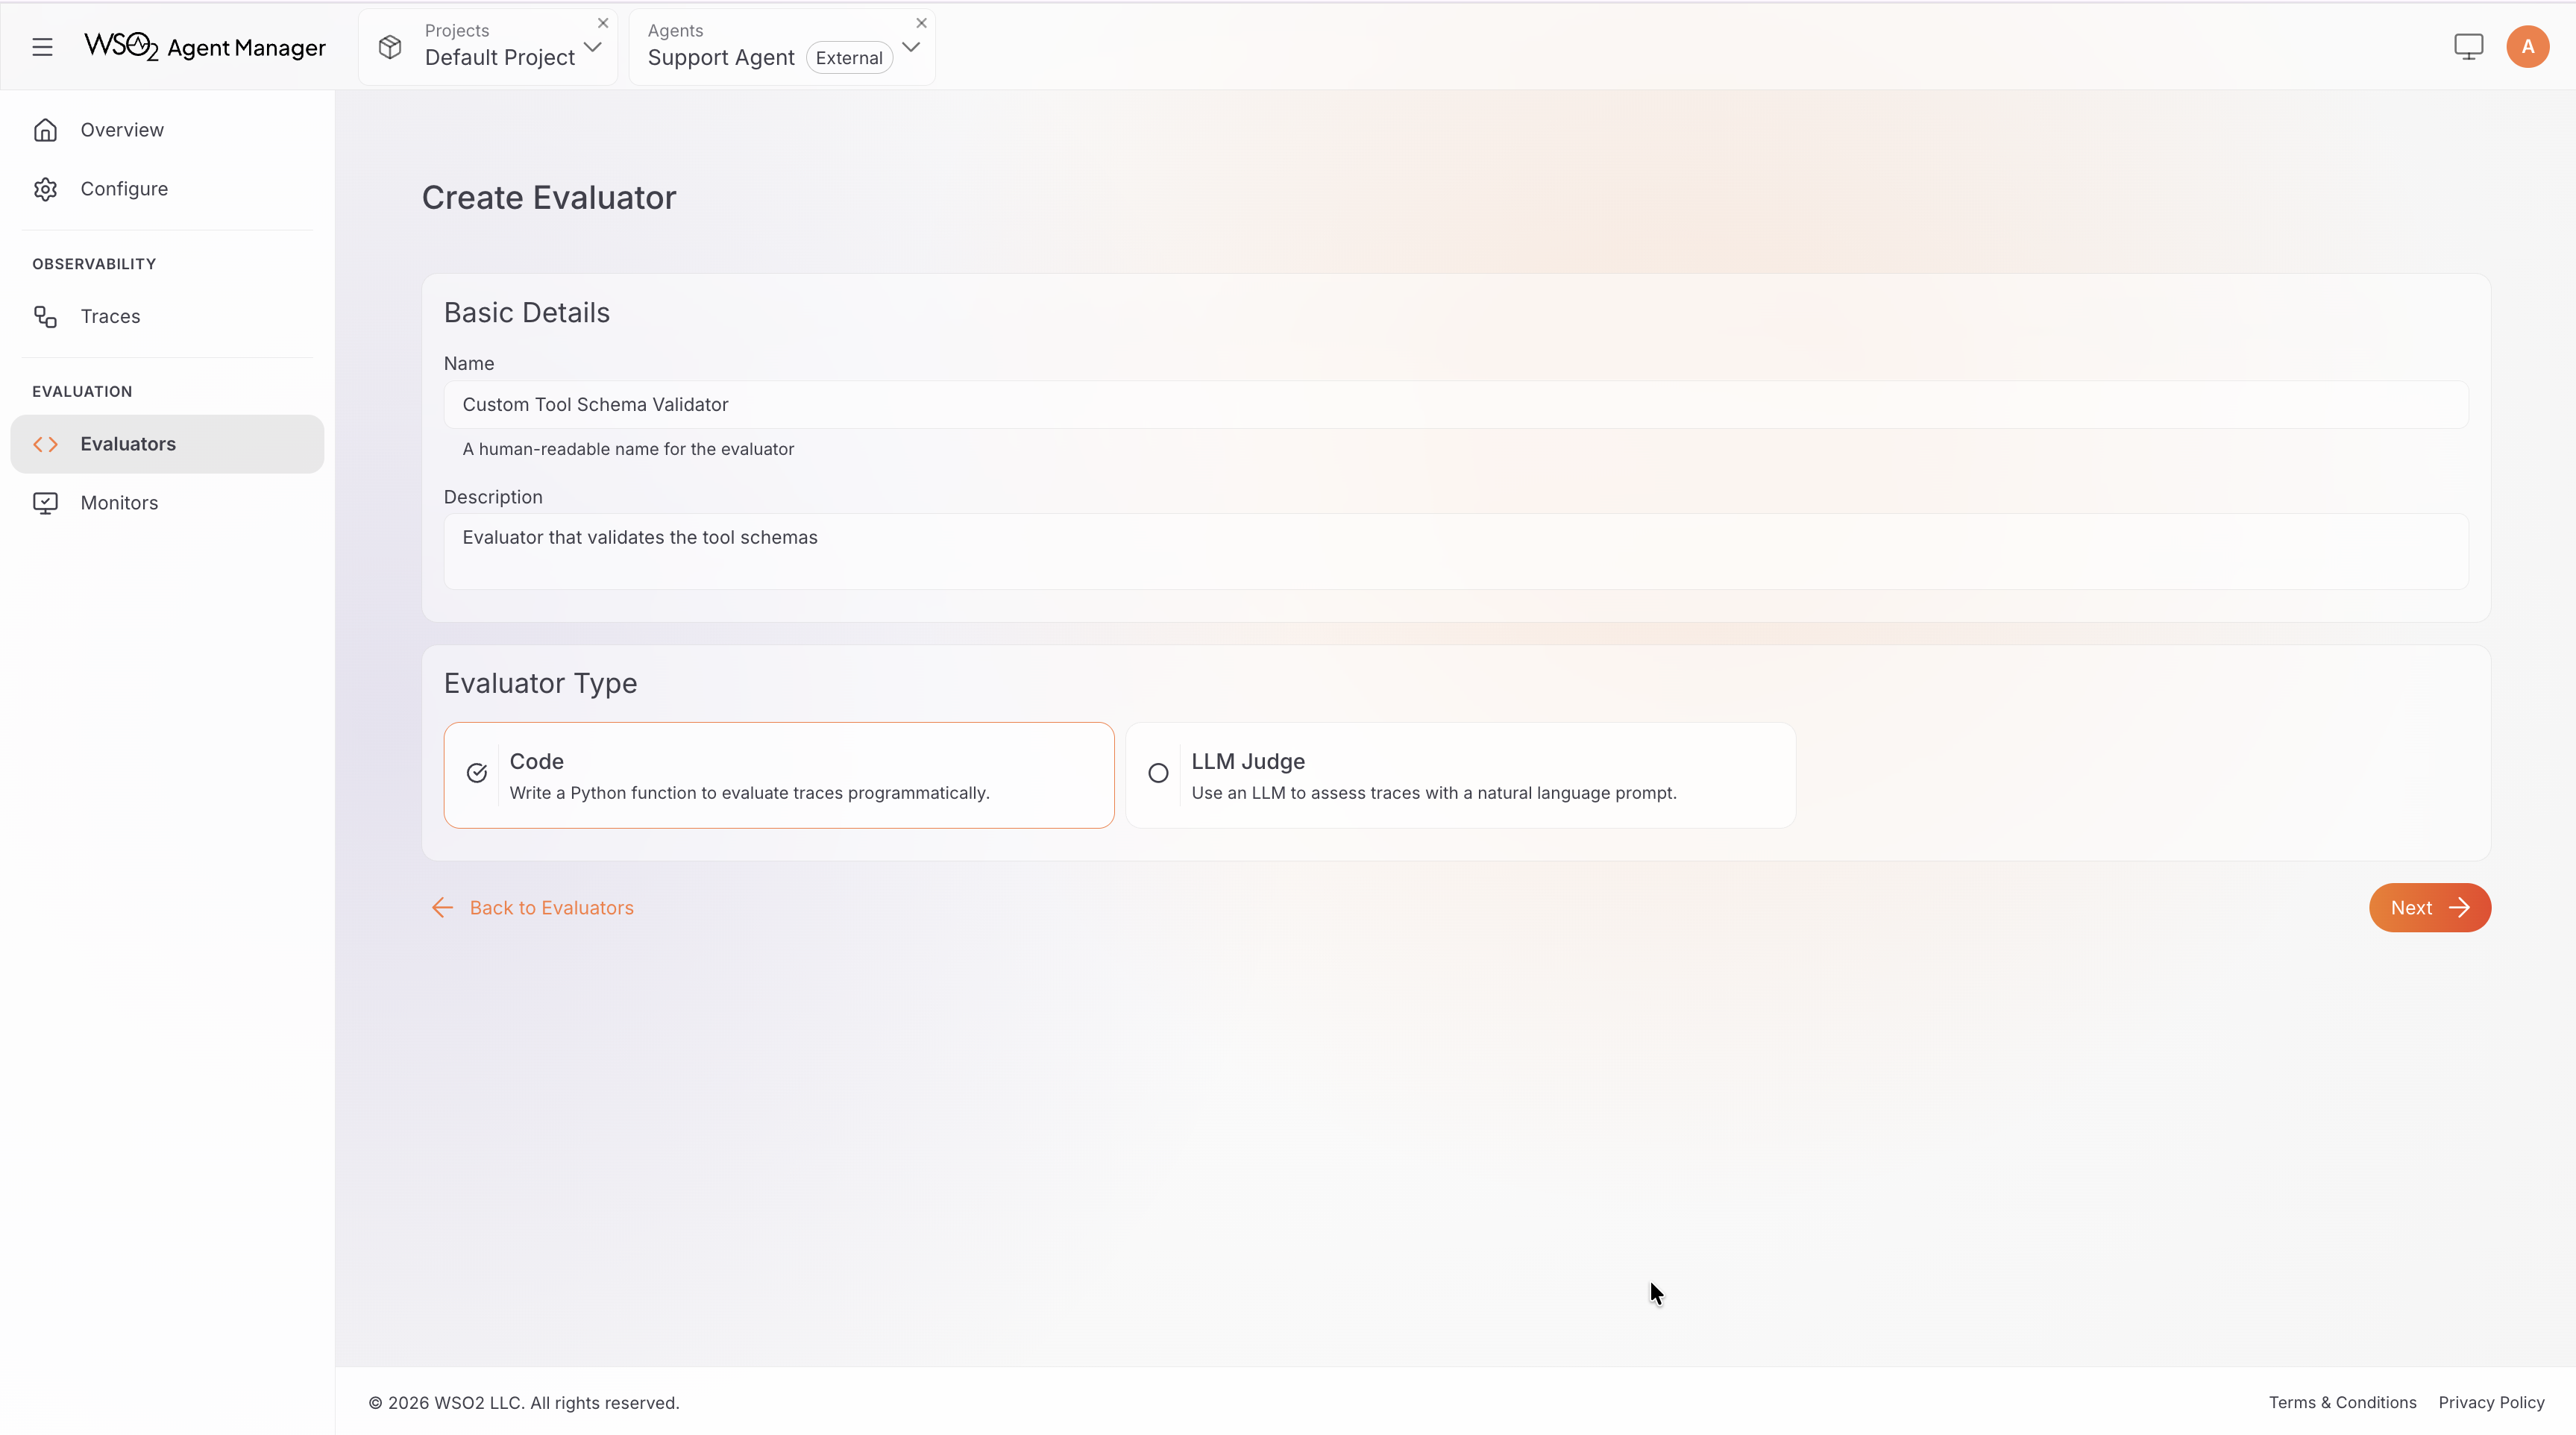Expand the Default Project dropdown
This screenshot has height=1435, width=2576.
pyautogui.click(x=592, y=47)
